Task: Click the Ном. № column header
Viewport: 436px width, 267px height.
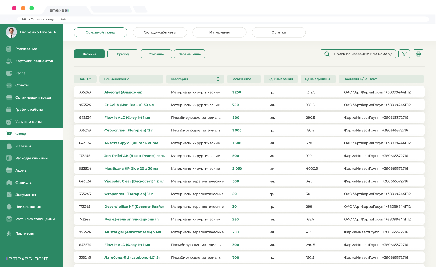Action: [85, 79]
